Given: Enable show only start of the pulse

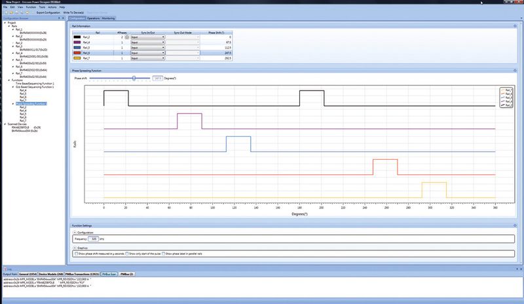Looking at the screenshot, I should (x=127, y=254).
